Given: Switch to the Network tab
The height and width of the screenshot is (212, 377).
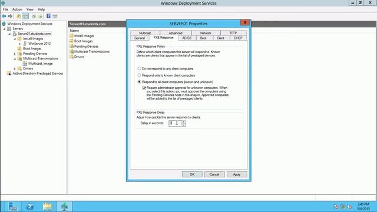Looking at the screenshot, I should click(x=206, y=33).
